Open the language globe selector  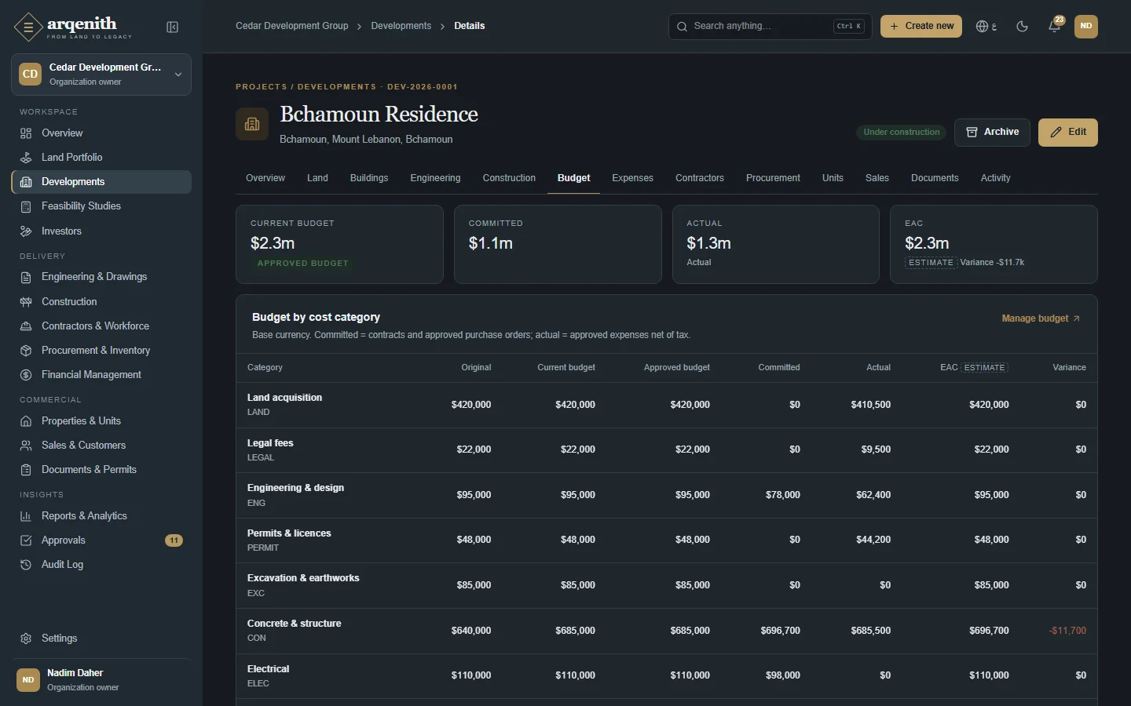[986, 27]
